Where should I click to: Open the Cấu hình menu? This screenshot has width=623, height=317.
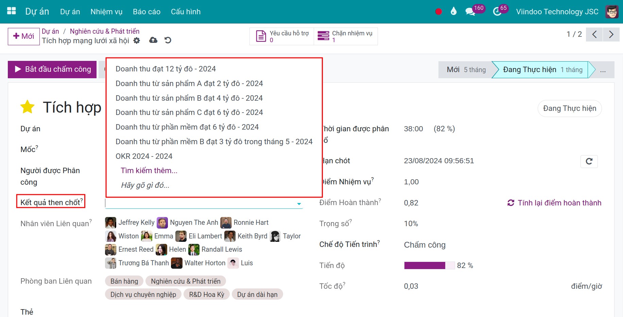[186, 12]
